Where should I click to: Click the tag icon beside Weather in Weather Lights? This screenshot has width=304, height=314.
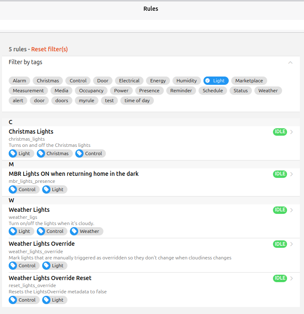tap(74, 231)
